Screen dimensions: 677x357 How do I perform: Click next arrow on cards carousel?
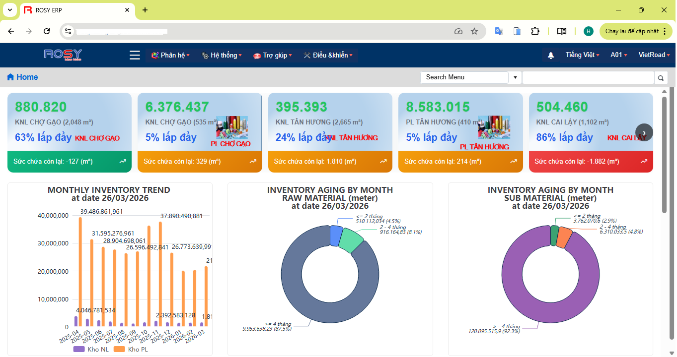644,132
